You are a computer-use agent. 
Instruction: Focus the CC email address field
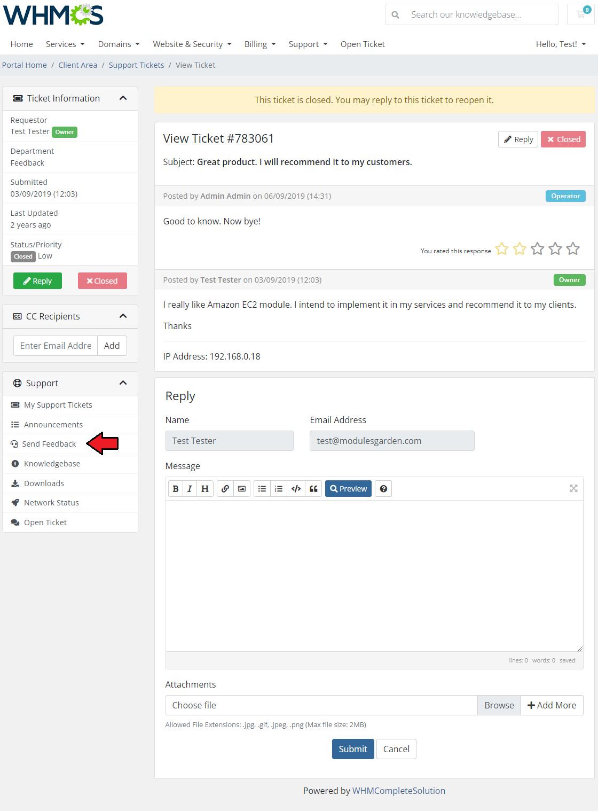[x=56, y=346]
